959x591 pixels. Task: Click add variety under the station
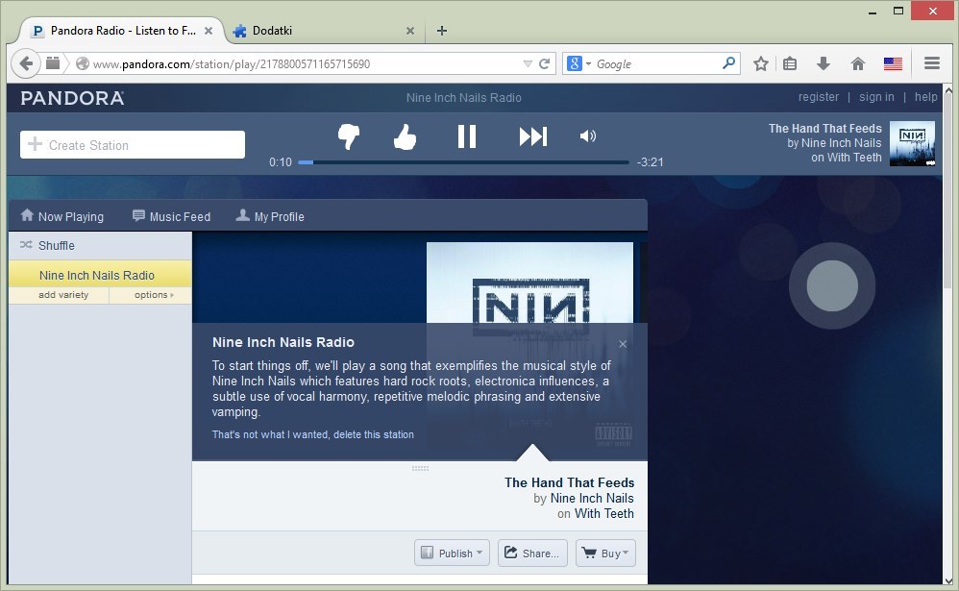pos(63,295)
